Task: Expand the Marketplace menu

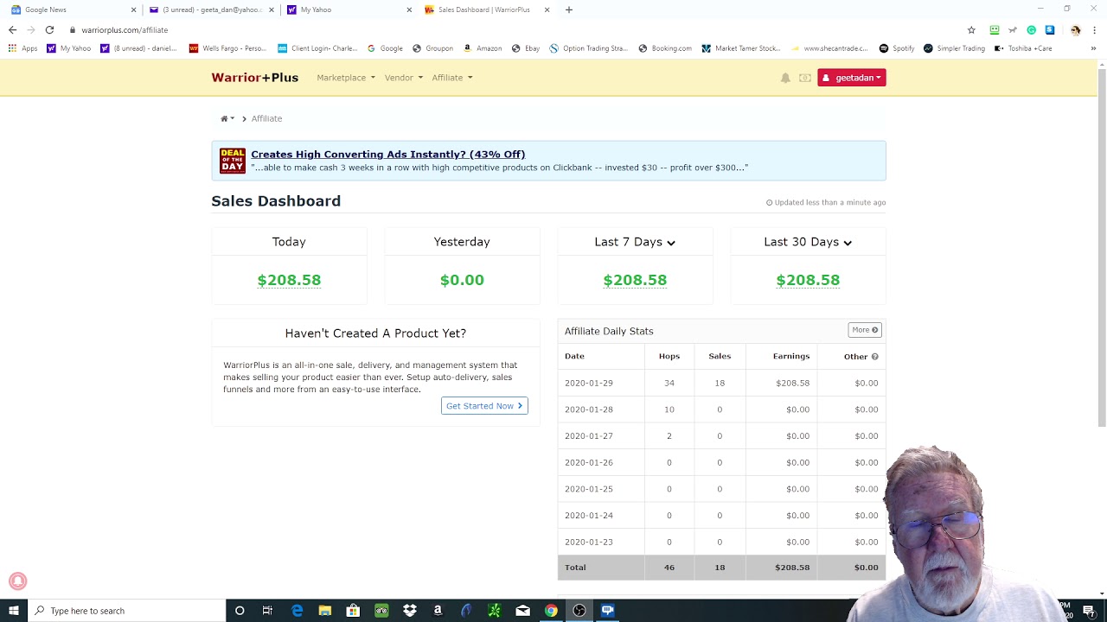Action: (346, 78)
